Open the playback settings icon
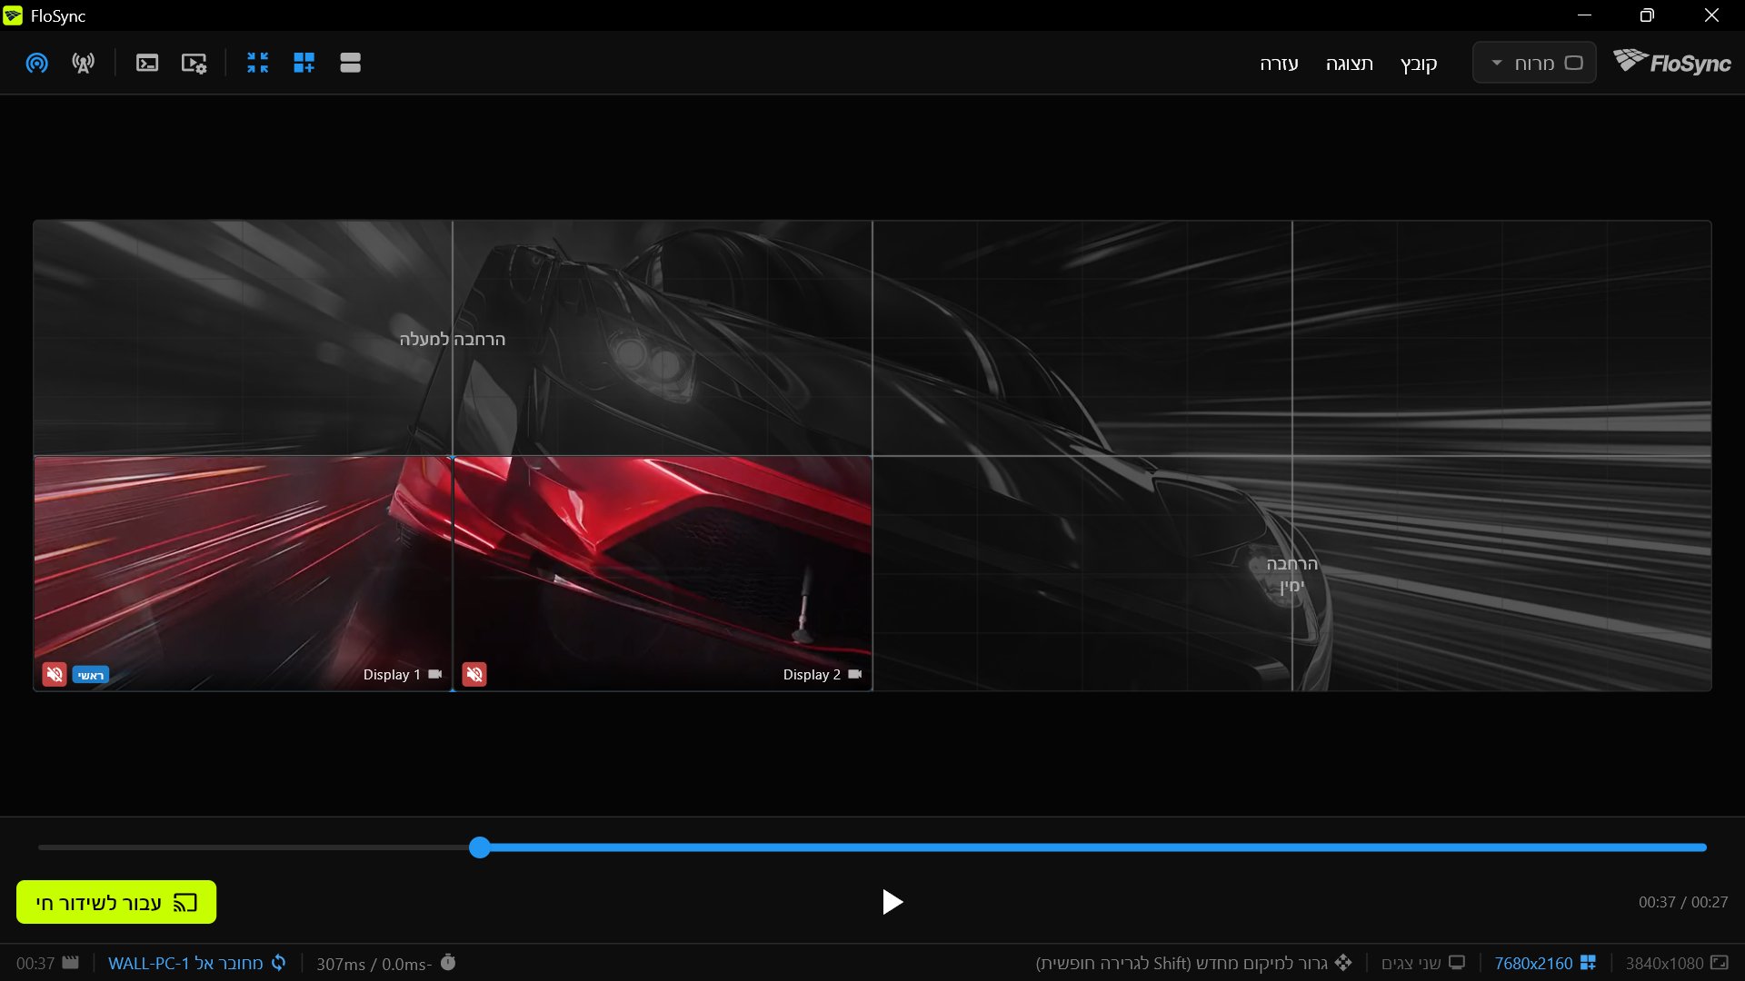The width and height of the screenshot is (1745, 981). (194, 63)
